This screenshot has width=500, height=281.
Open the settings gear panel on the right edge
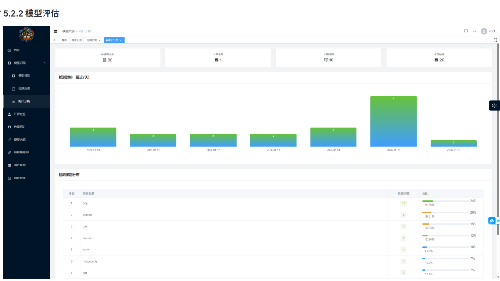click(494, 106)
